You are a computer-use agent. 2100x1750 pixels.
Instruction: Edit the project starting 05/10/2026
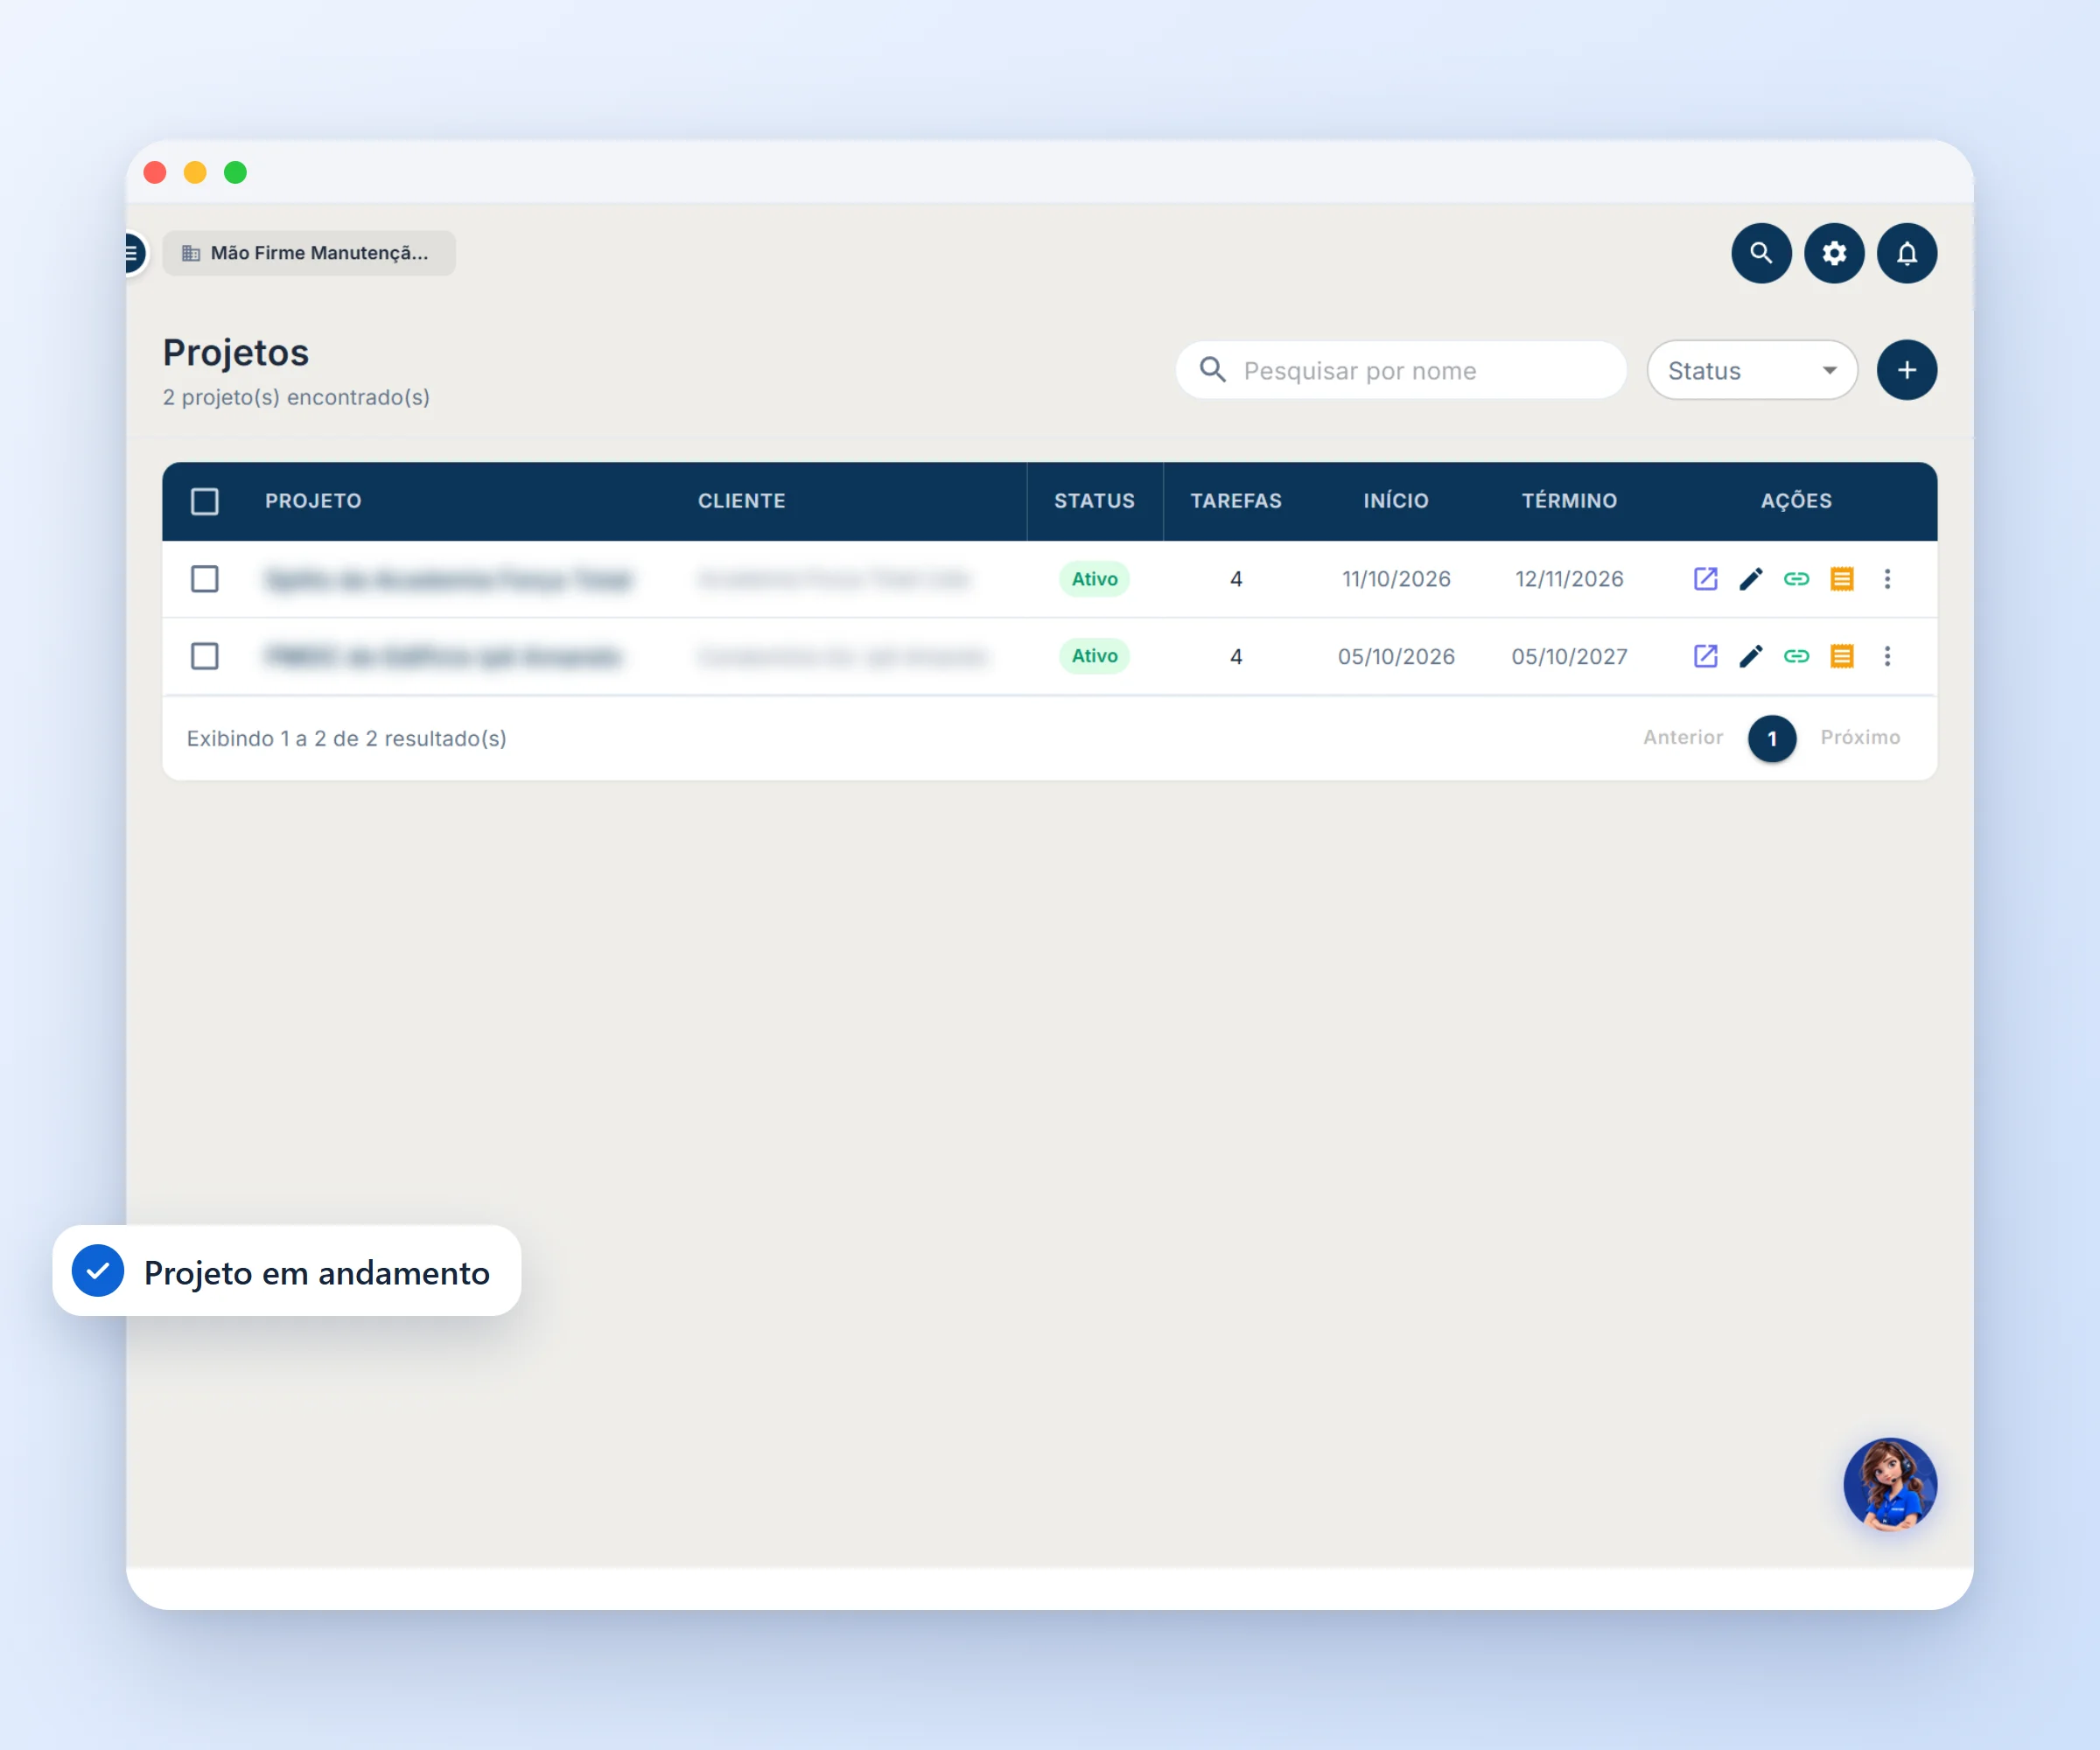click(x=1751, y=656)
